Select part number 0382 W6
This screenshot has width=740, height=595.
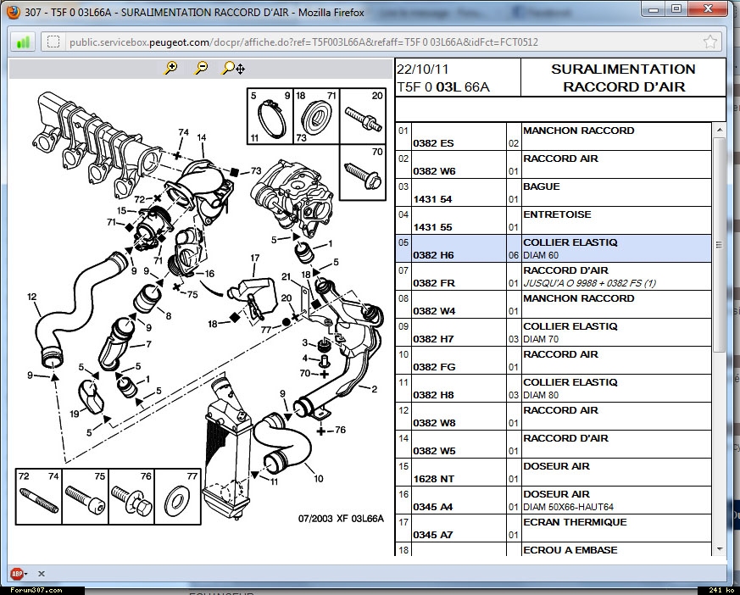click(x=434, y=171)
